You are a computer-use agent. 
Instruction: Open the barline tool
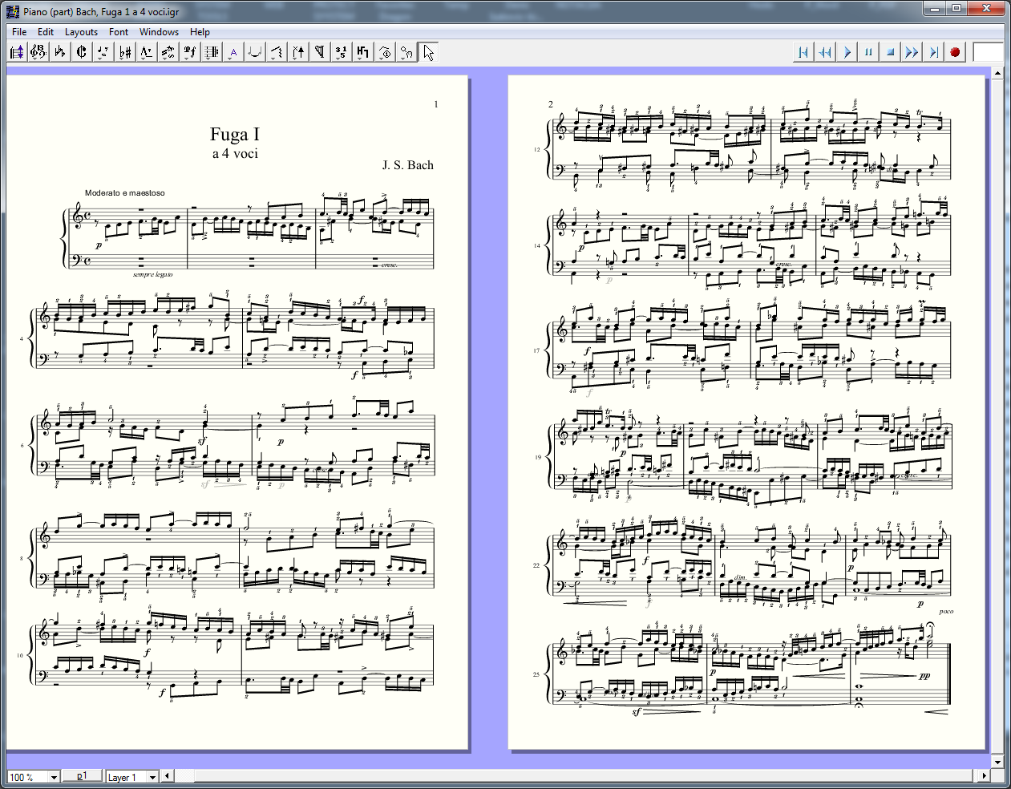211,53
